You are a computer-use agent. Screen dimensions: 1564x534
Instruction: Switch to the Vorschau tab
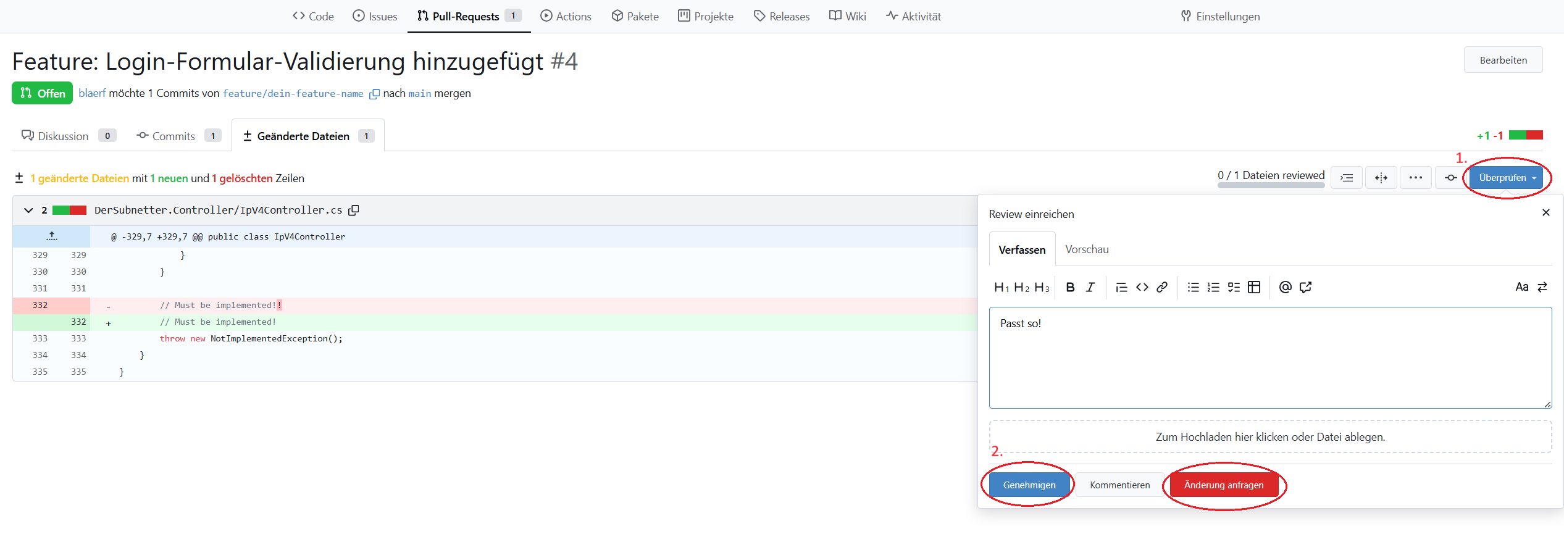[x=1087, y=249]
